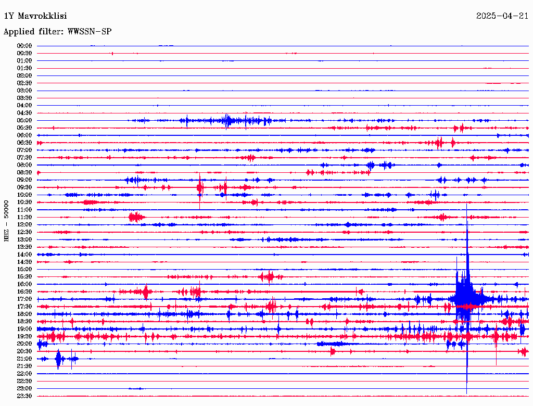Select the 14:30 time label
This screenshot has width=533, height=406.
tap(24, 262)
